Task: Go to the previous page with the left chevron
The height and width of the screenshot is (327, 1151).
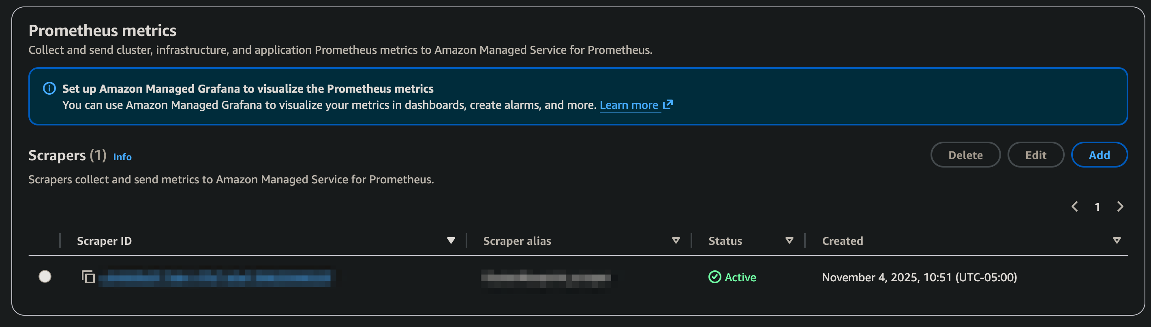Action: (1076, 206)
